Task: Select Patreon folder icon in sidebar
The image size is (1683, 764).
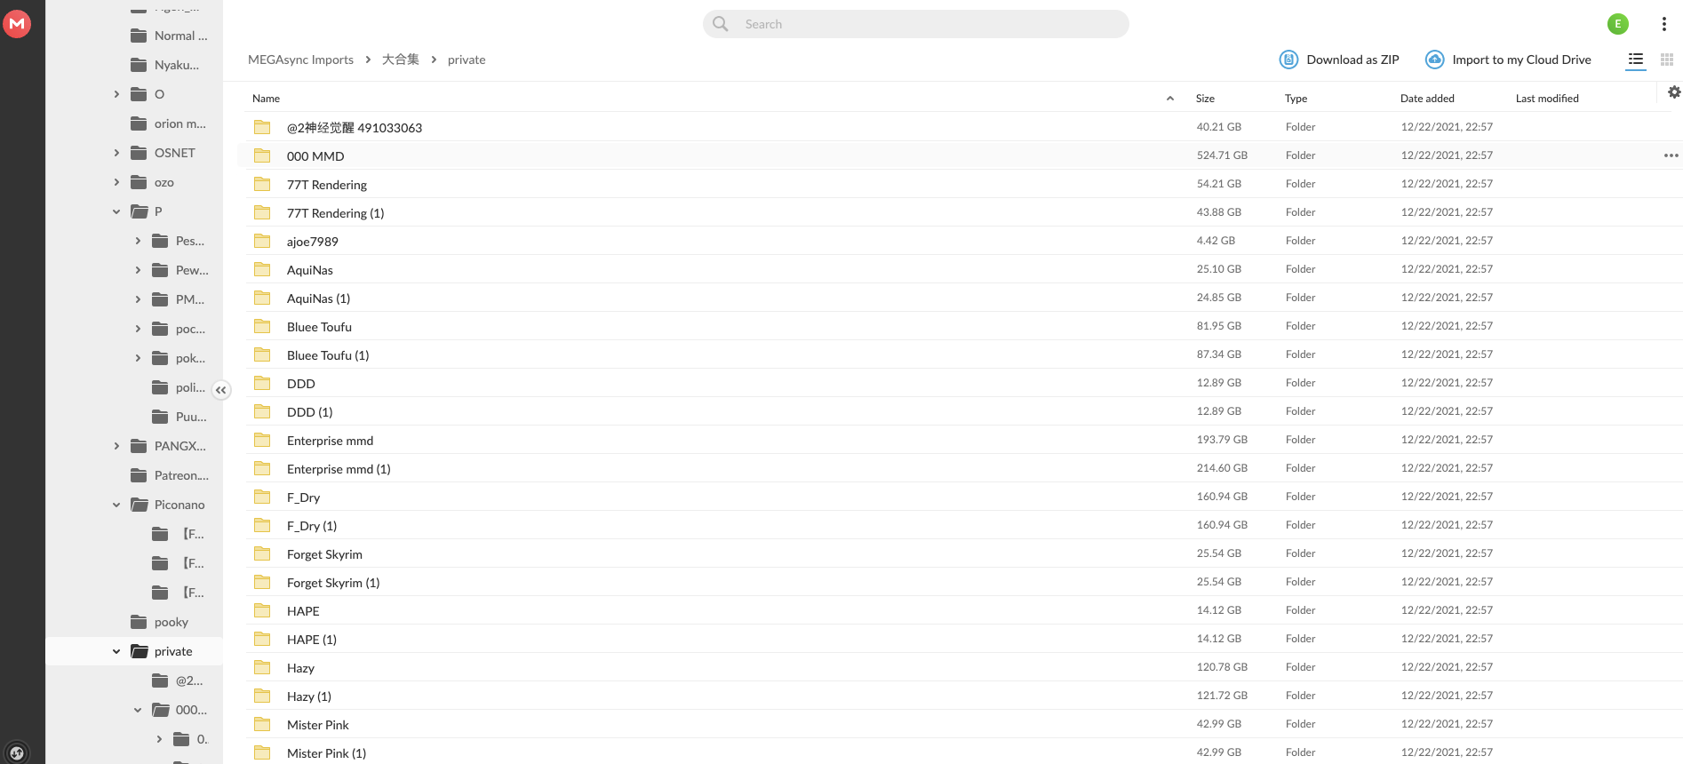Action: 139,475
